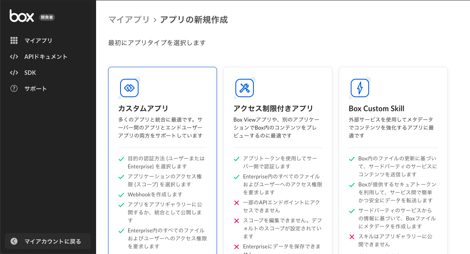Viewport: 470px width, 254px height.
Task: Click the back arrow on マイアカウントに戻る
Action: point(14,242)
